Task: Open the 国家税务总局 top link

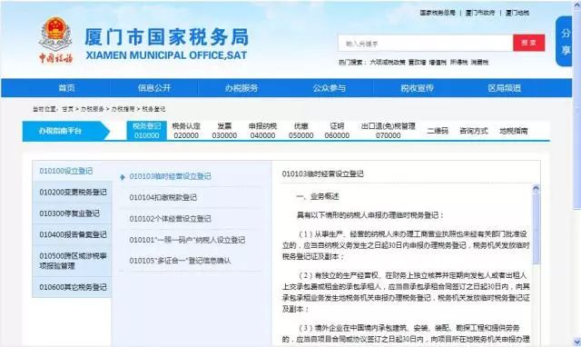Action: coord(438,13)
